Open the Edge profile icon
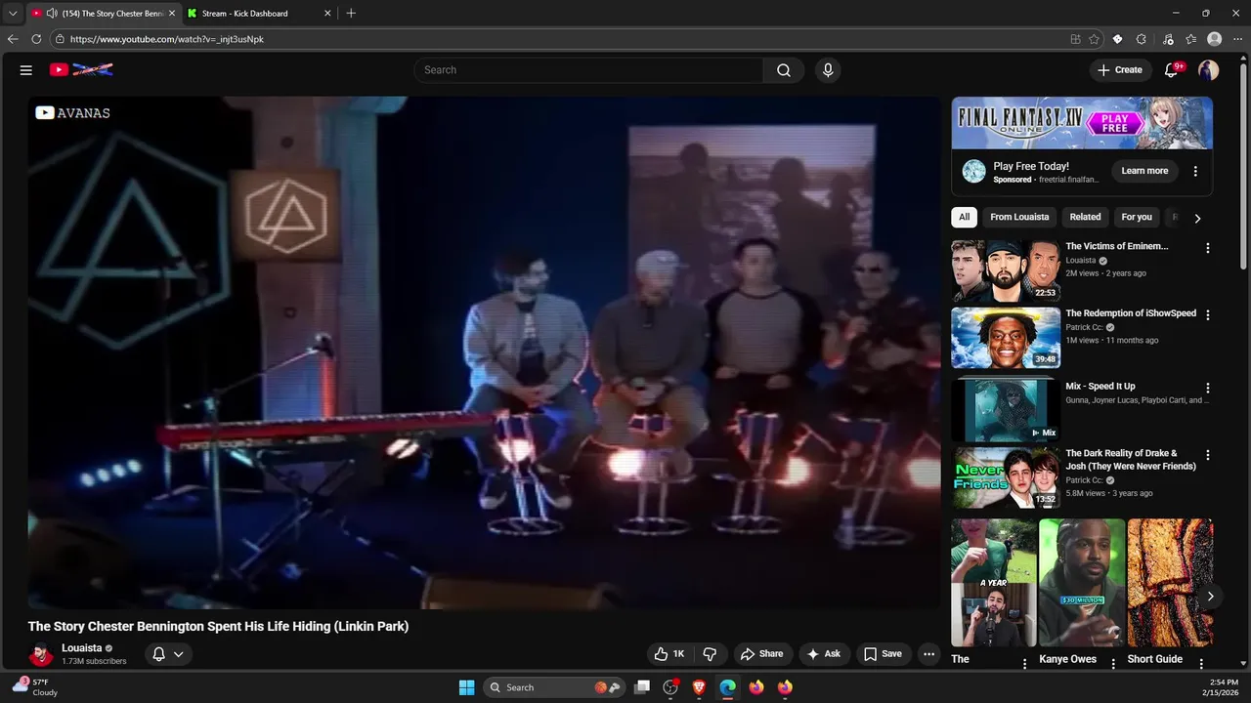 point(1215,39)
